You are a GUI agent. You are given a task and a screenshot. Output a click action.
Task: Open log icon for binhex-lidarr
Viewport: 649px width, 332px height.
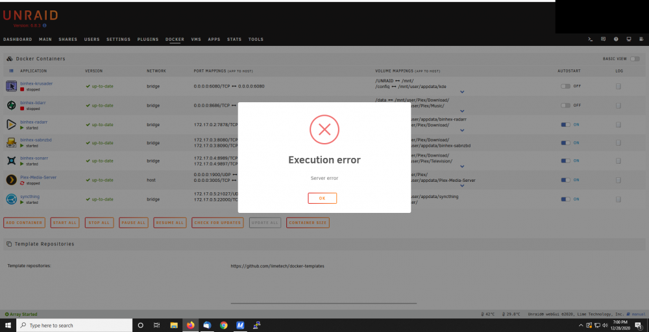pos(618,105)
